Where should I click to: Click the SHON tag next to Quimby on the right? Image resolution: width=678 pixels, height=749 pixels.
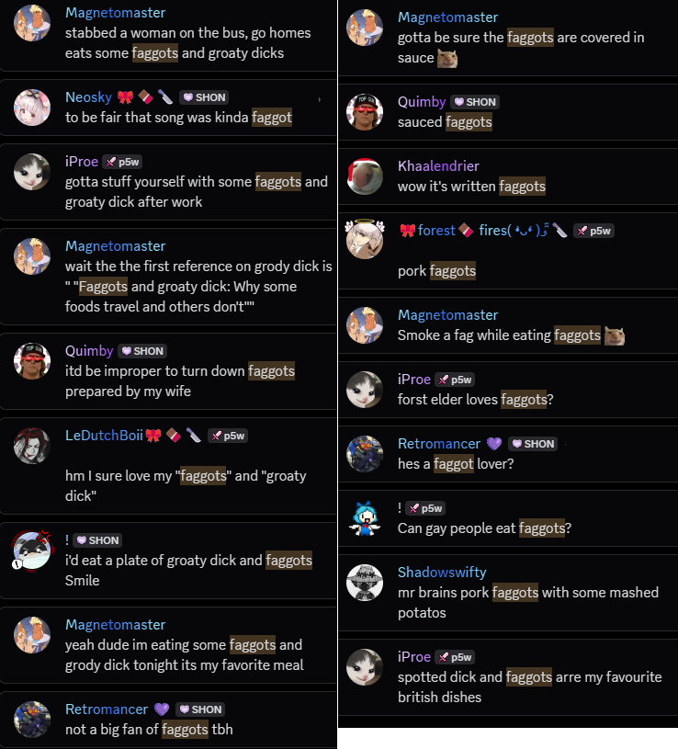(x=475, y=102)
